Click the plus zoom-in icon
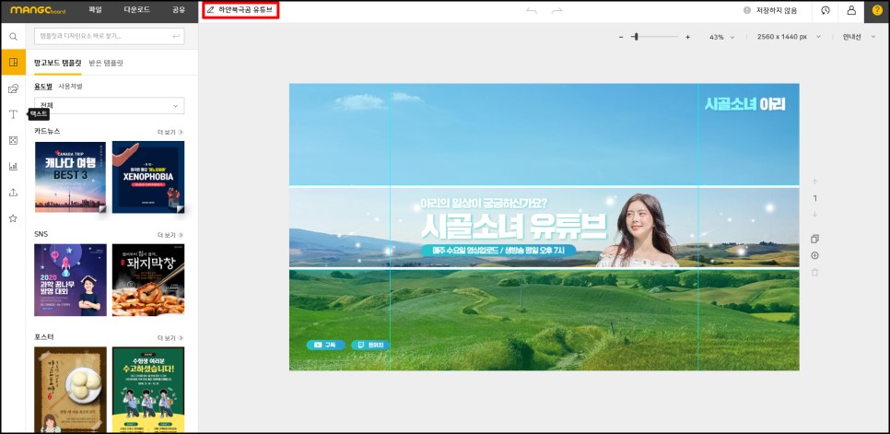 click(x=687, y=37)
